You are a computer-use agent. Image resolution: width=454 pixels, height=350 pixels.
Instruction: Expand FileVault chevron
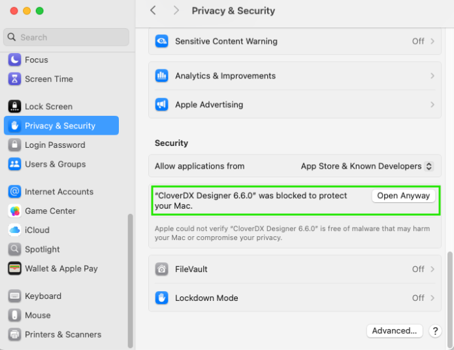[x=432, y=269]
